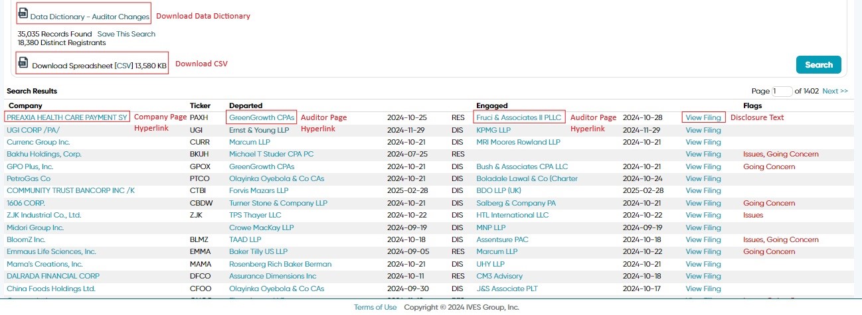This screenshot has width=862, height=315.
Task: Open CM3 Advisory auditor link
Action: click(x=499, y=276)
